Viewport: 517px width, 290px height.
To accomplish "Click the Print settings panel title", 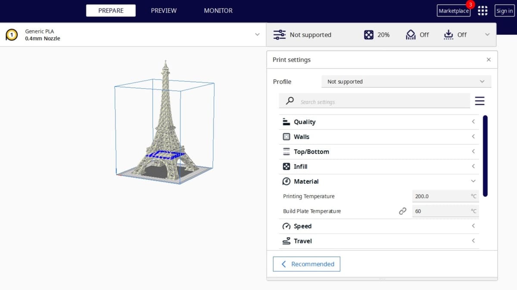I will coord(292,60).
